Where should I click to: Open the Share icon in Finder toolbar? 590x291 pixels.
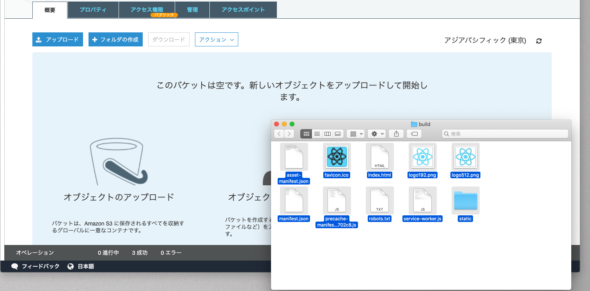[396, 134]
